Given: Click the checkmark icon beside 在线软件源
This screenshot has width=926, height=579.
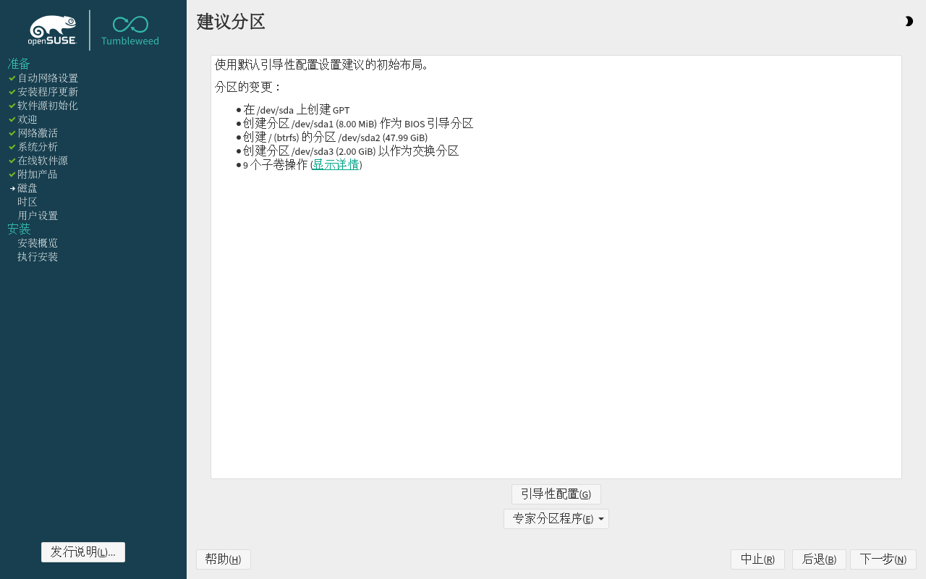Looking at the screenshot, I should click(x=11, y=160).
